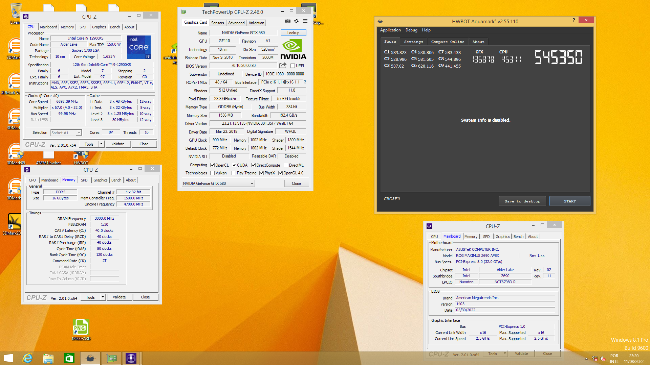Click the Lookup button in GPU-Z
Screen dimensions: 650x365
pos(294,33)
